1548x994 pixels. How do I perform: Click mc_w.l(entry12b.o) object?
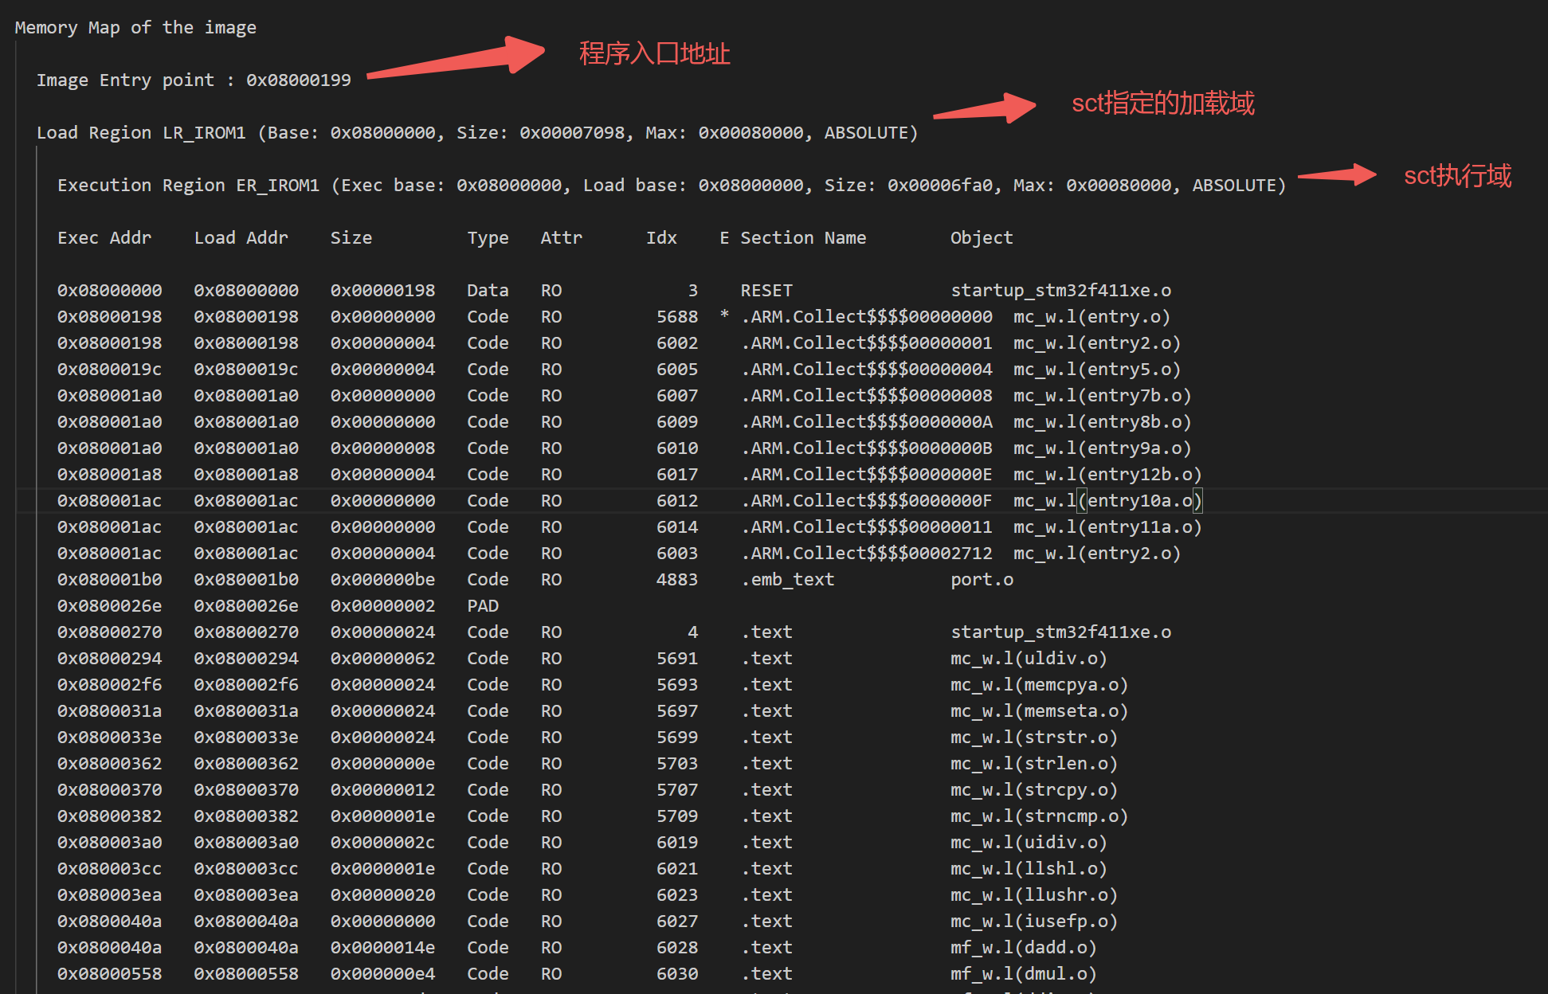click(x=1108, y=475)
